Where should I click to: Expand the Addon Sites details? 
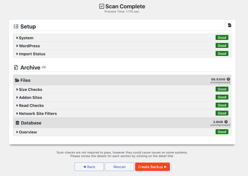122,98
